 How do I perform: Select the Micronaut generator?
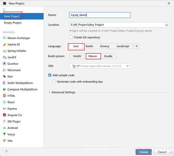coord(12,70)
